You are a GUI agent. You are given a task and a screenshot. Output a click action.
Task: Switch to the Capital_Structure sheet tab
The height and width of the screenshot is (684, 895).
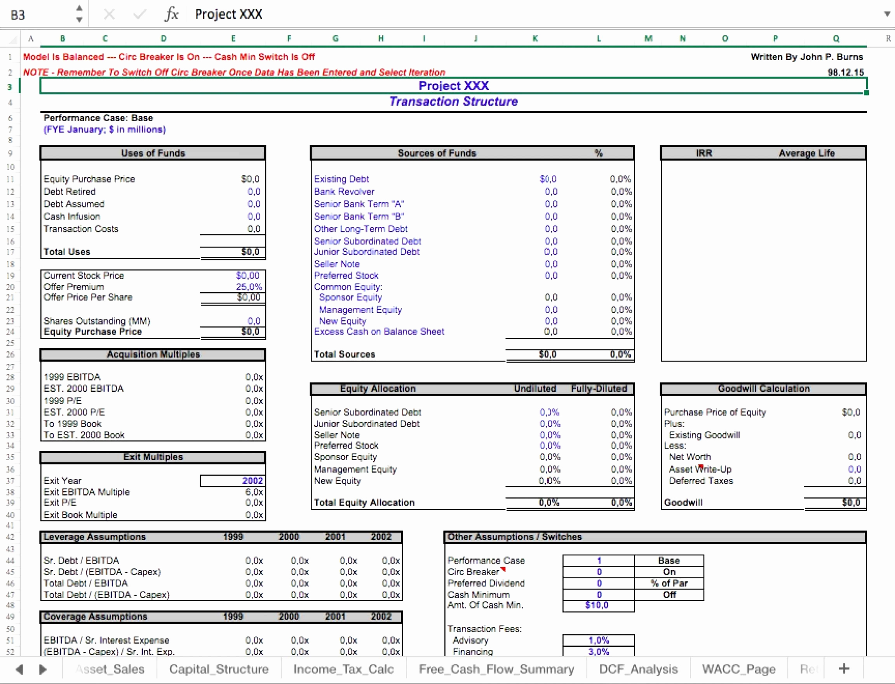(219, 669)
